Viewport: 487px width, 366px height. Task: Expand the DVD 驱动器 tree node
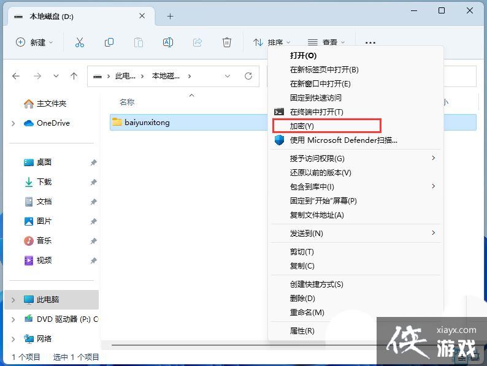pos(13,319)
